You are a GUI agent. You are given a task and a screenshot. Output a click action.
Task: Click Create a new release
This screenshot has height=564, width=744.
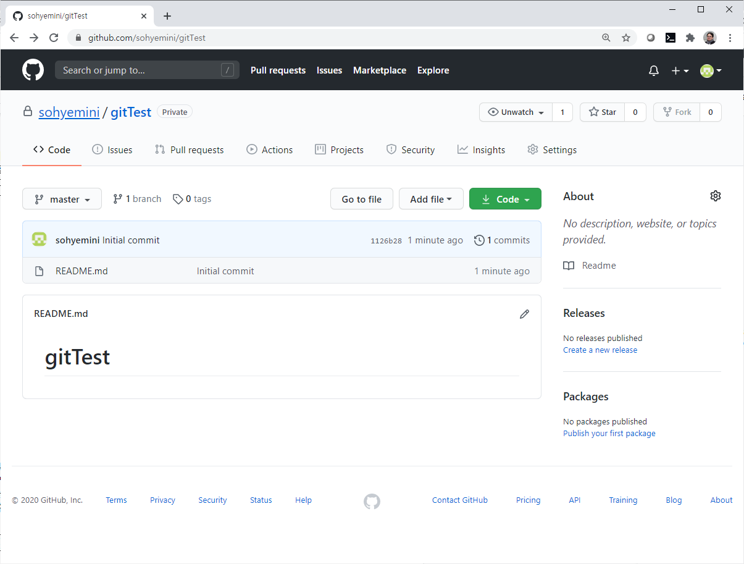pos(600,350)
